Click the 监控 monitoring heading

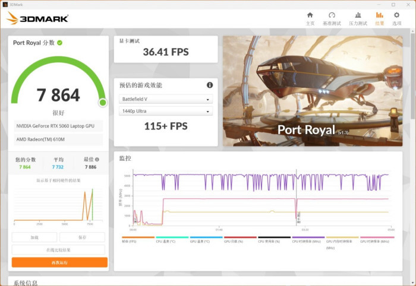click(x=125, y=158)
